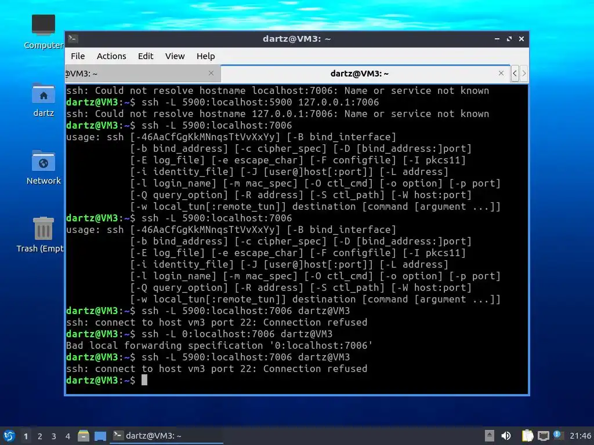
Task: Click the terminal icon in title bar
Action: point(73,39)
